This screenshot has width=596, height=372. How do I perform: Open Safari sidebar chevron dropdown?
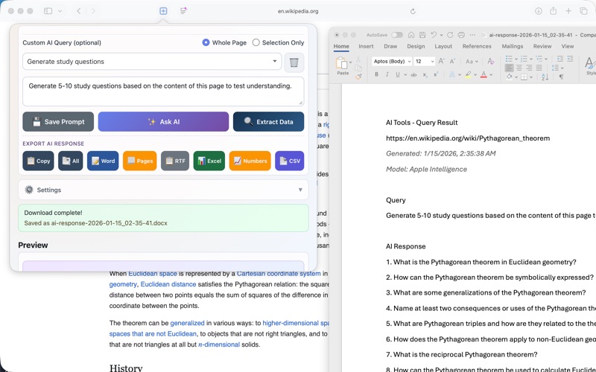60,11
